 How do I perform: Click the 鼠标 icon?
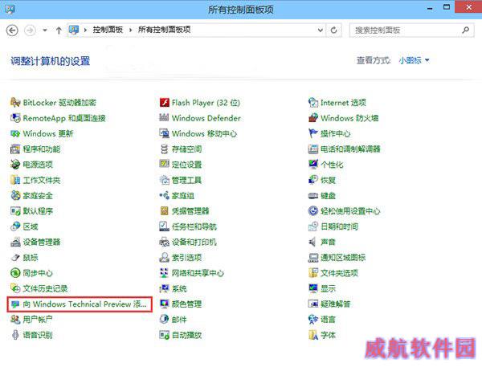pos(15,258)
